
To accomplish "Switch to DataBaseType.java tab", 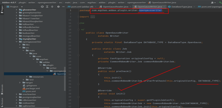I will tap(182, 7).
